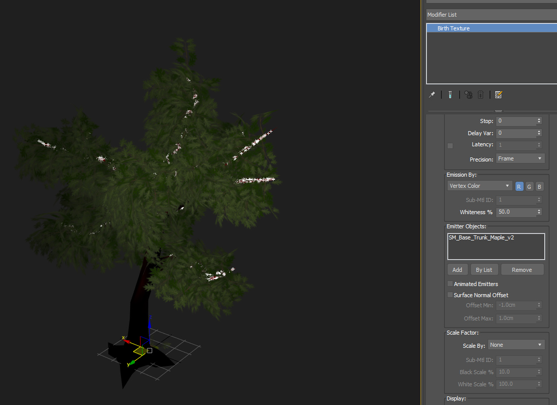Click the Whiteness % value field
Image resolution: width=557 pixels, height=405 pixels.
coord(515,212)
